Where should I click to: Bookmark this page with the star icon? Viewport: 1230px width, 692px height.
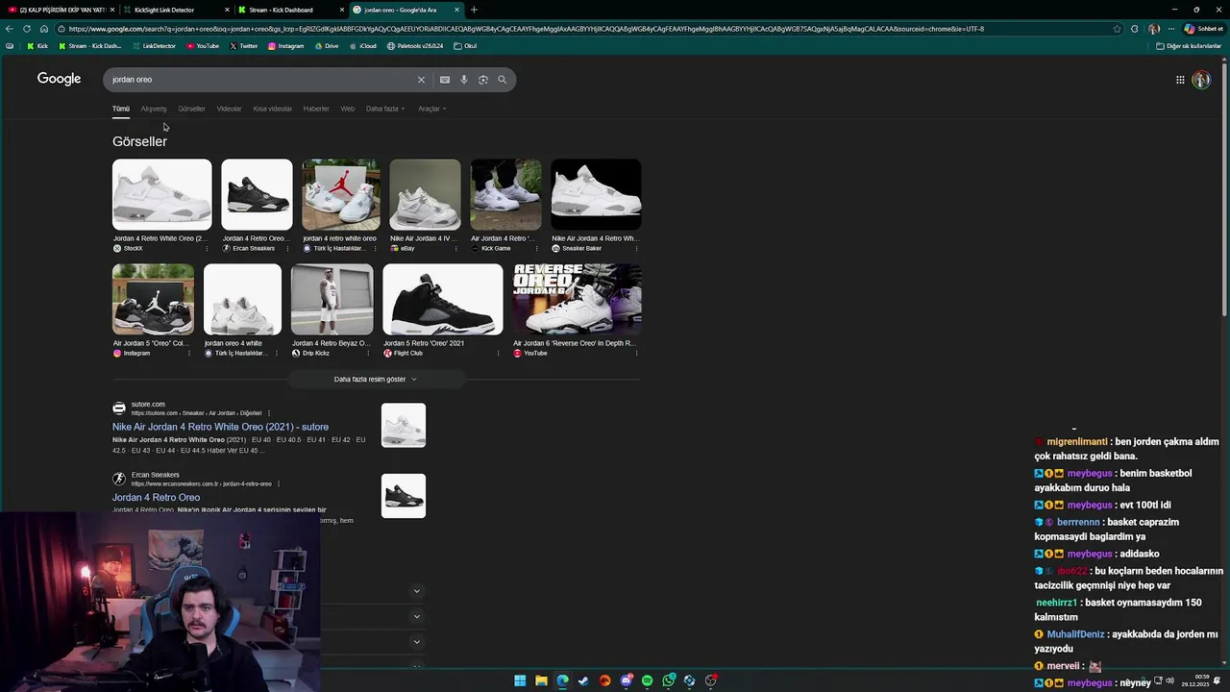1117,29
